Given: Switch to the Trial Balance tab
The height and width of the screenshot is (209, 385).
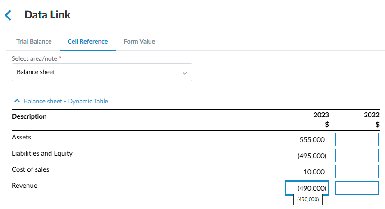Looking at the screenshot, I should (34, 41).
